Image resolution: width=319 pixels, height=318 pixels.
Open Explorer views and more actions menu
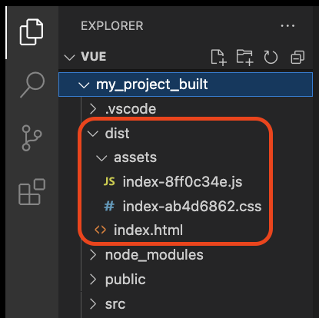click(x=287, y=26)
